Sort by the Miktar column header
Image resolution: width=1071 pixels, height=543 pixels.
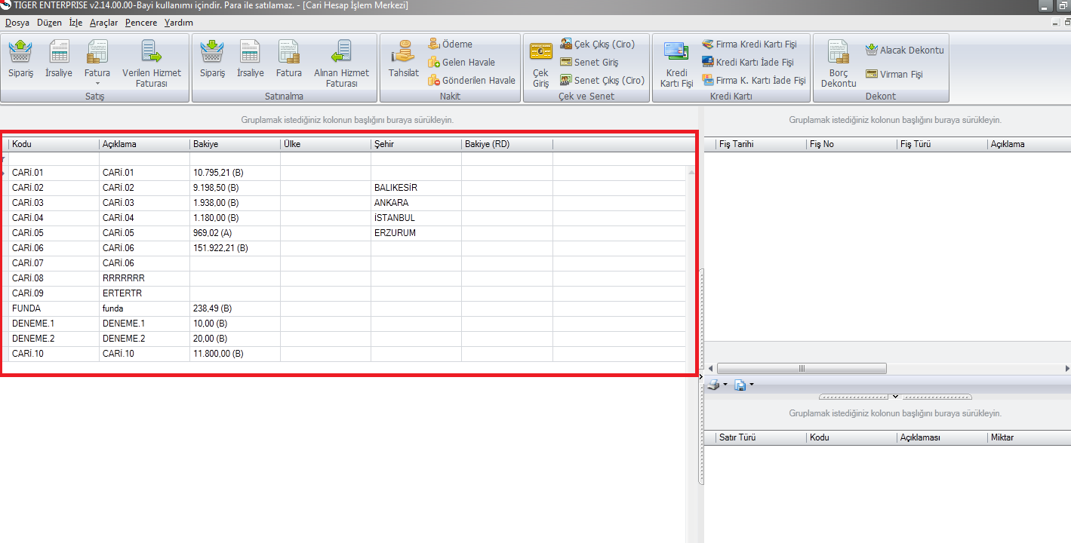pyautogui.click(x=1029, y=437)
